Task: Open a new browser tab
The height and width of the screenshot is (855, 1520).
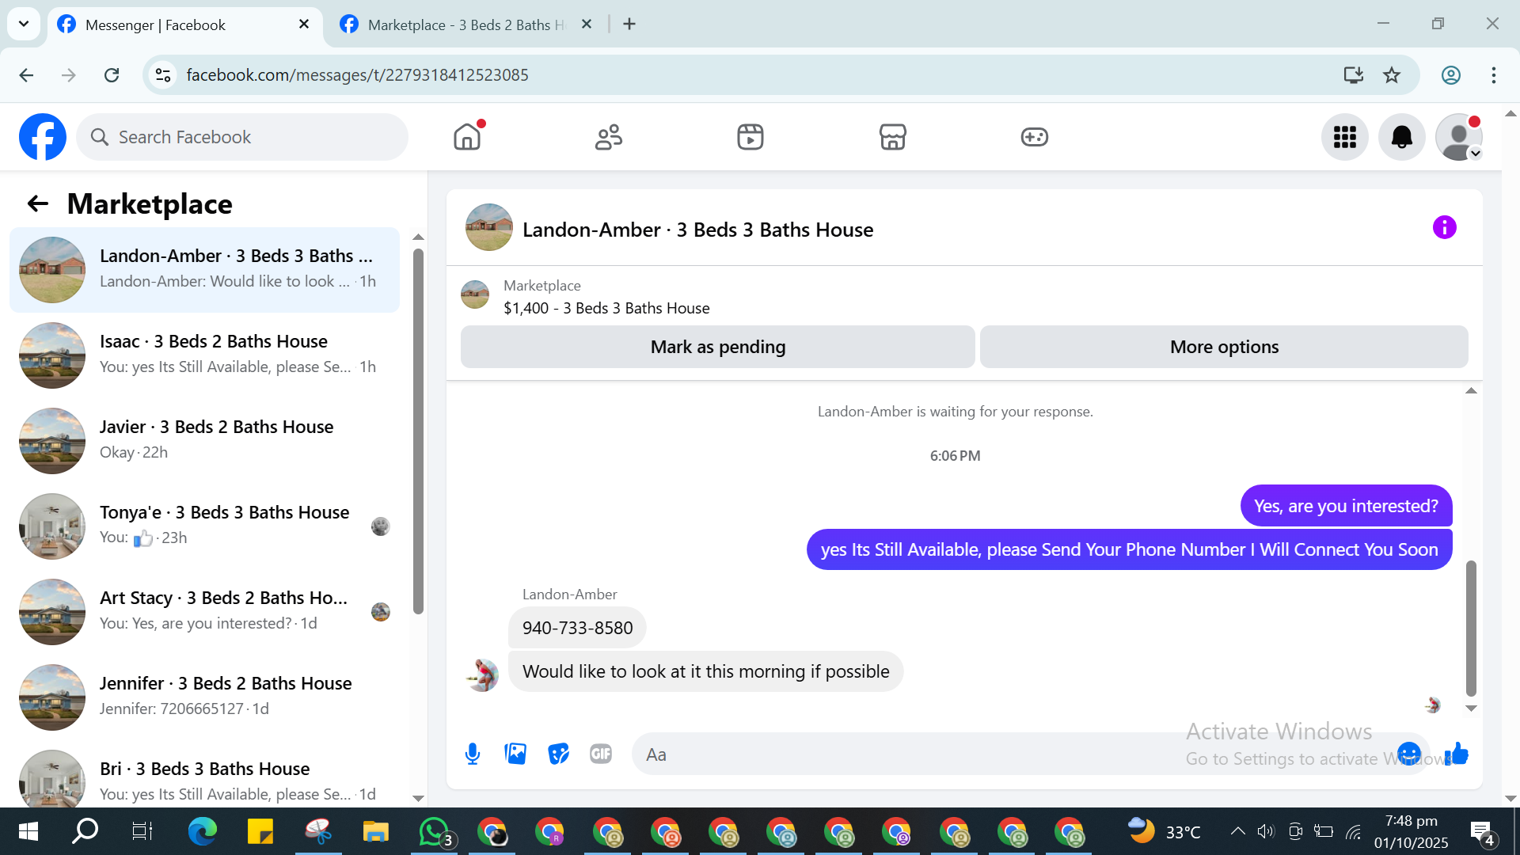Action: pyautogui.click(x=629, y=25)
